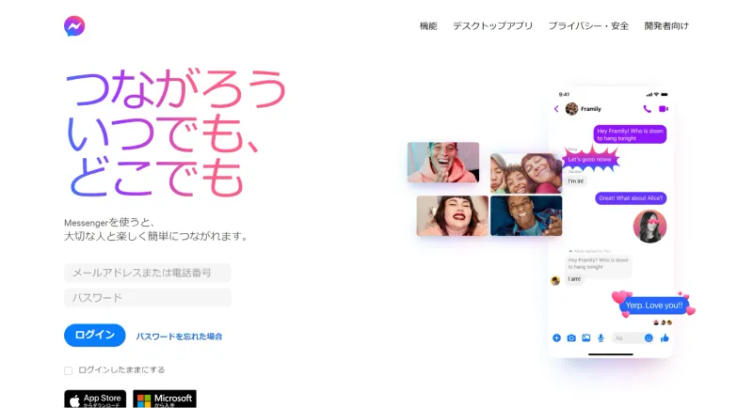Viewport: 753px width, 408px height.
Task: Start a video call with the camera icon
Action: point(664,109)
